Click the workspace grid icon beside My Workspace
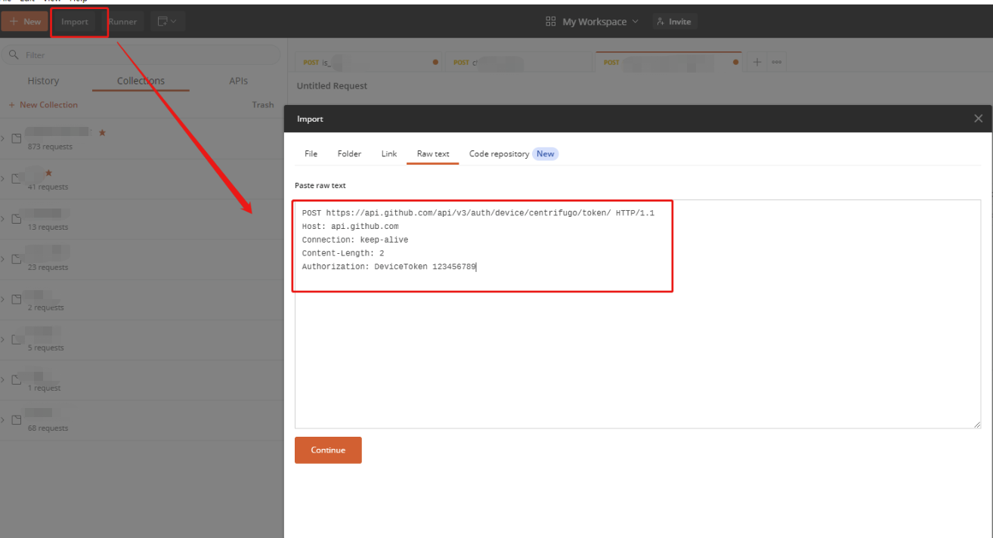Image resolution: width=993 pixels, height=538 pixels. 551,21
